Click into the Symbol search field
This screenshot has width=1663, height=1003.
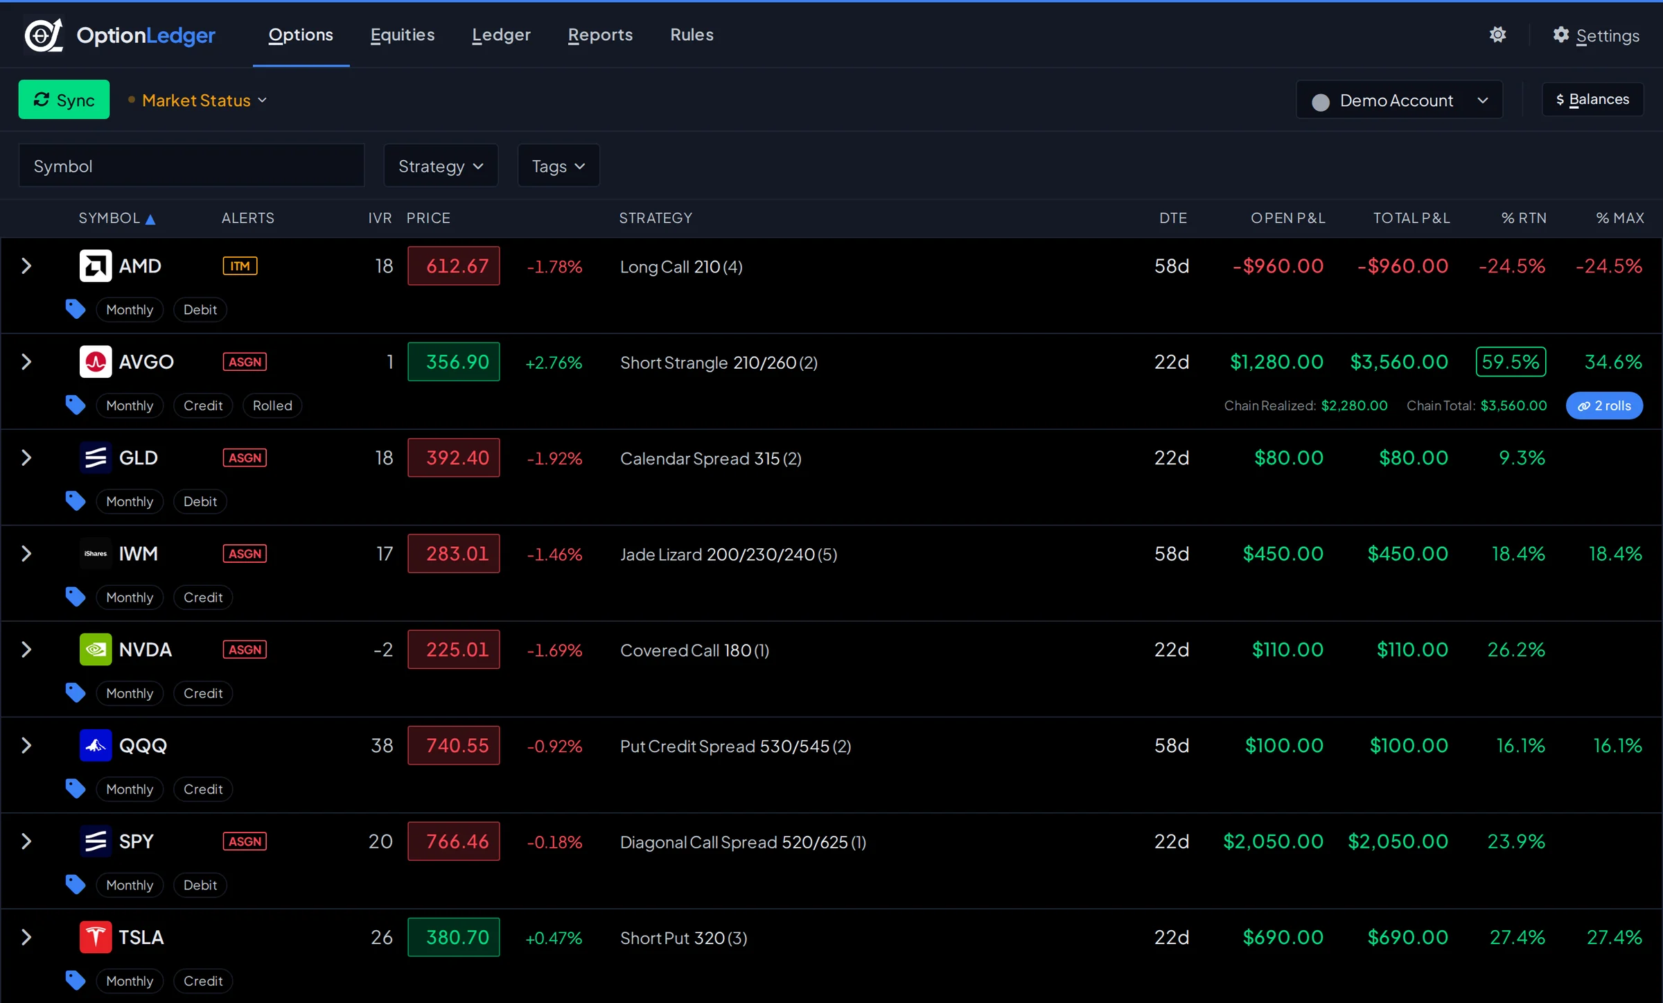191,166
